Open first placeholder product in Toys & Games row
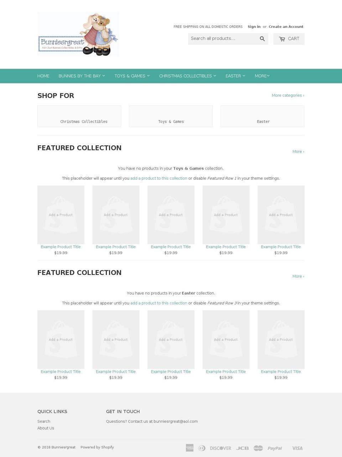This screenshot has width=342, height=457. click(x=61, y=215)
